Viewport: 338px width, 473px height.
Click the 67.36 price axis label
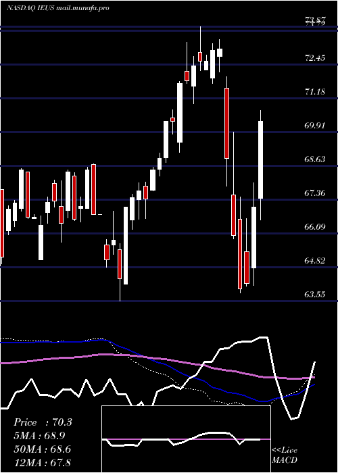click(315, 193)
